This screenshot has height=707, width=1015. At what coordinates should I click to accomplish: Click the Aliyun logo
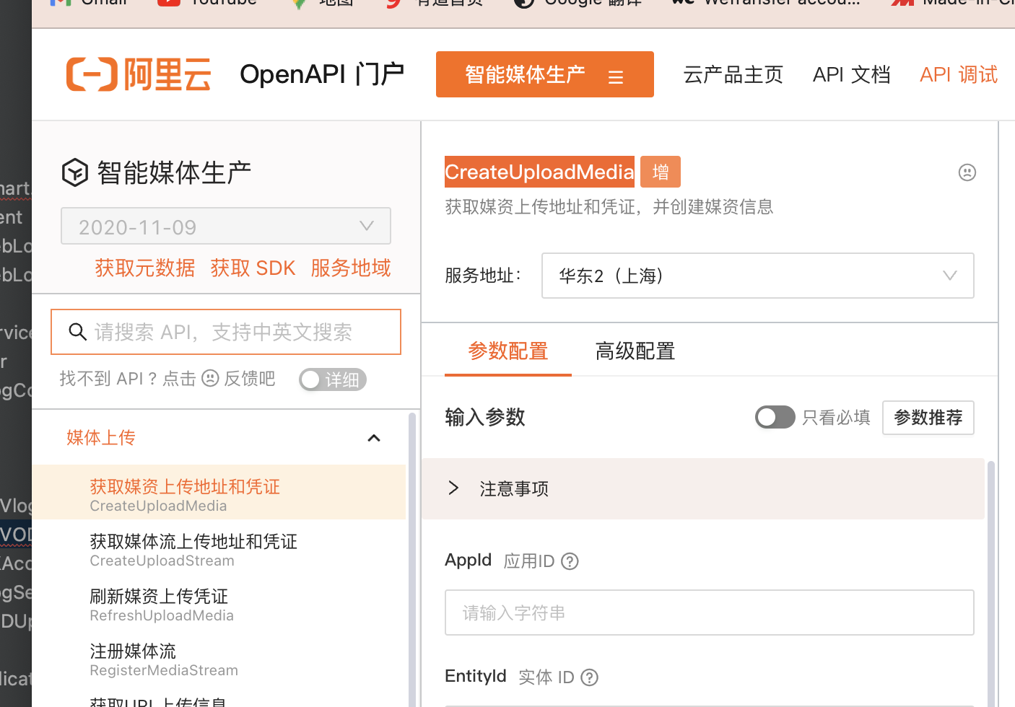click(139, 74)
